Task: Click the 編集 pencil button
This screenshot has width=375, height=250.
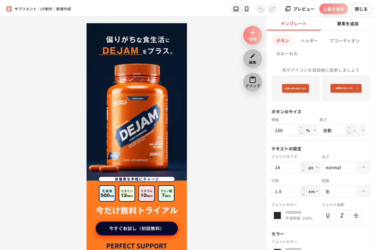Action: point(253,59)
